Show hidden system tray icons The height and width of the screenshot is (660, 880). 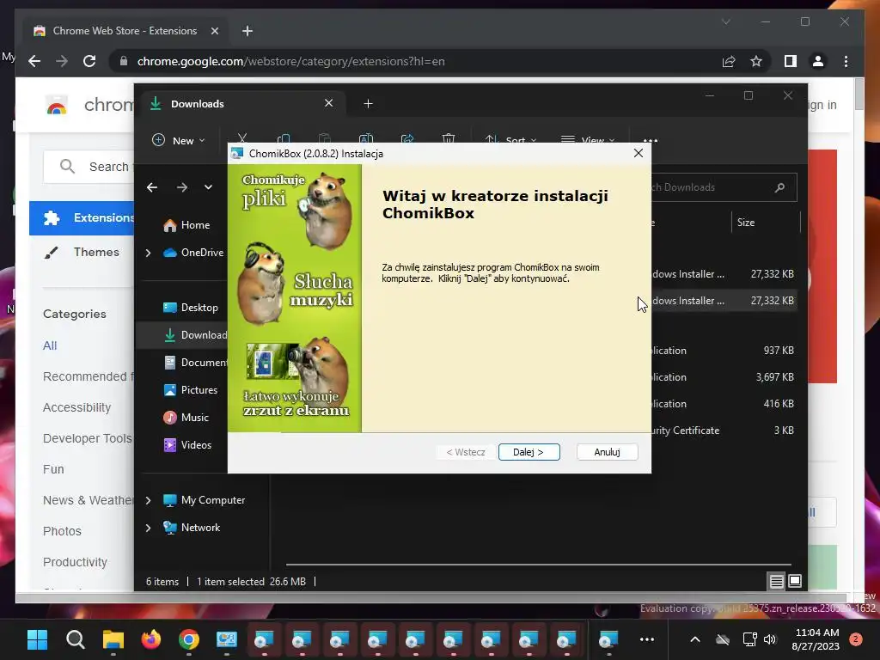[x=694, y=639]
